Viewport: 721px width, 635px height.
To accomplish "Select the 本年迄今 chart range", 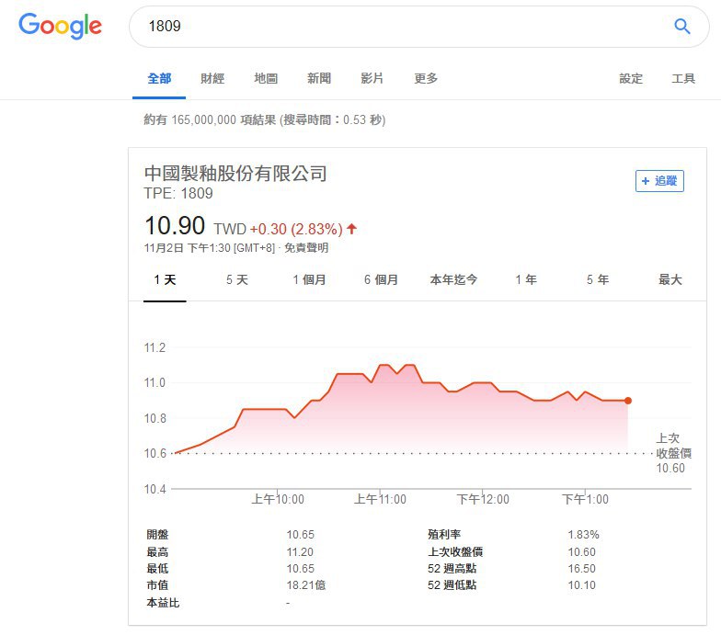I will pos(453,279).
